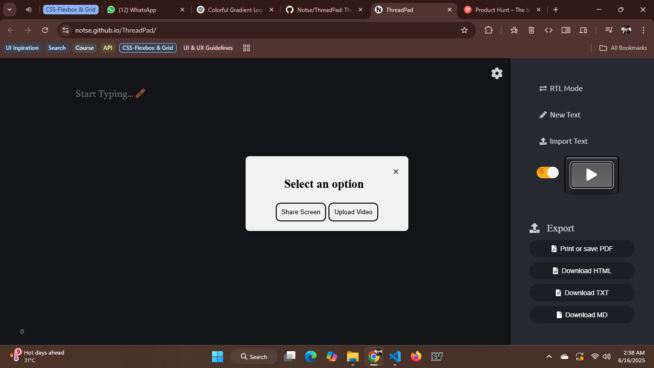
Task: Open the settings gear in ThreadPad
Action: (x=497, y=73)
